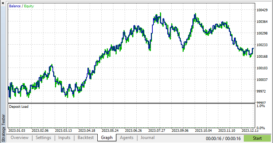Click the 2023.07.27 date label
Viewport: 273px width, 143px height.
[157, 131]
